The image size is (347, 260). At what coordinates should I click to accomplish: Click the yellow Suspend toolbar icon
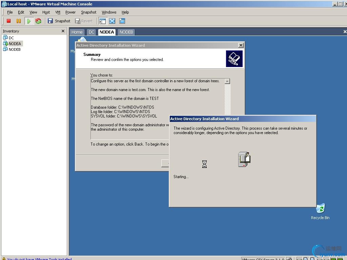click(x=19, y=21)
